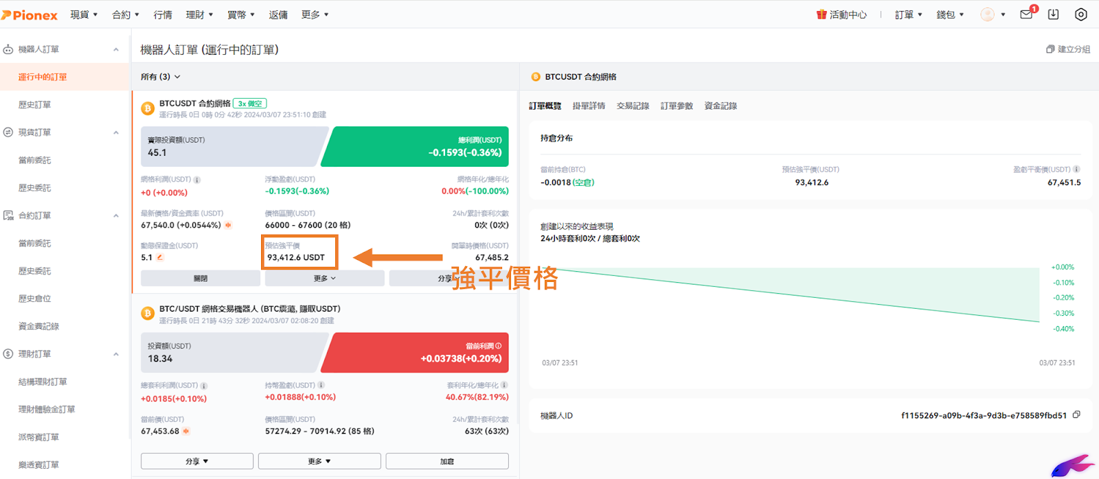Screen dimensions: 1099x479
Task: Open the 錢包 dropdown in the header
Action: coord(950,14)
